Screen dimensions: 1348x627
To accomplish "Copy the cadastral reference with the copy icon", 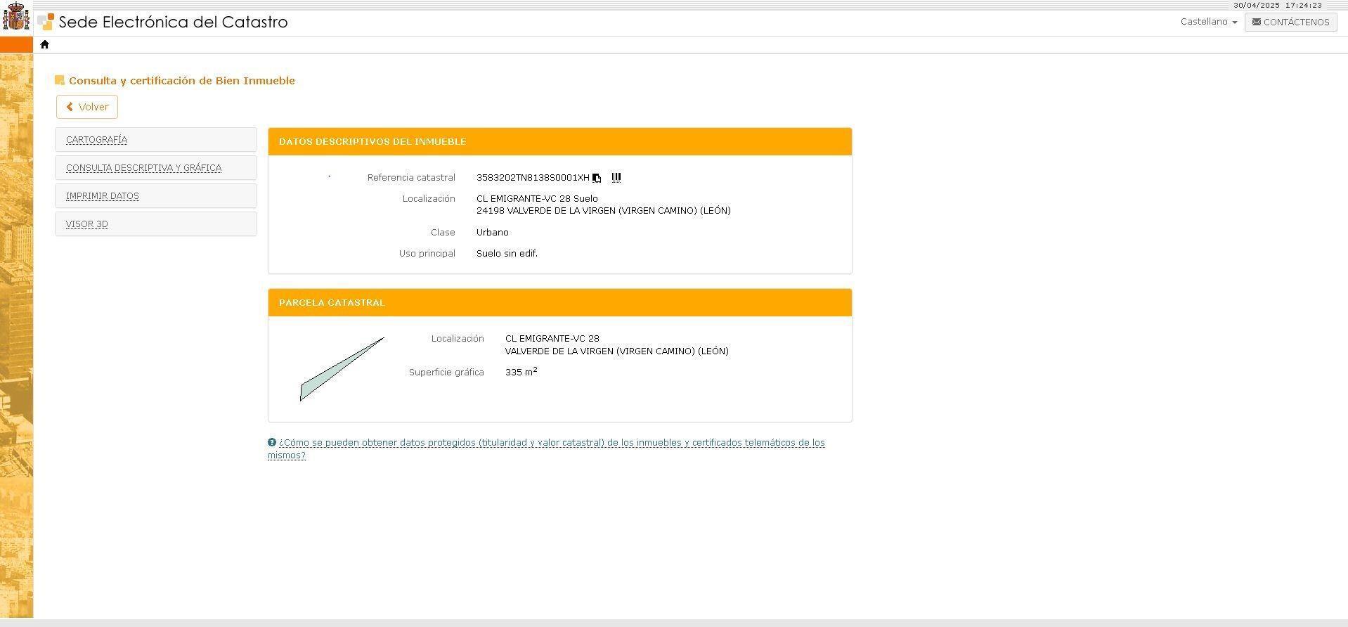I will [x=597, y=178].
